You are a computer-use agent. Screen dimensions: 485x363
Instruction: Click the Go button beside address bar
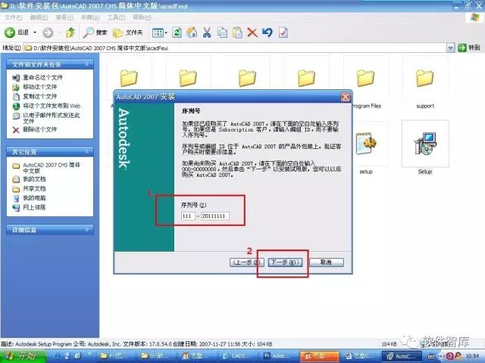469,48
